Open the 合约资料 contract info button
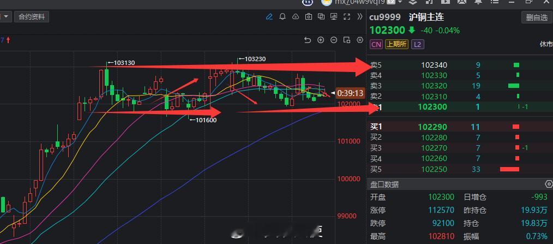Viewport: 553px width, 244px height. [32, 16]
